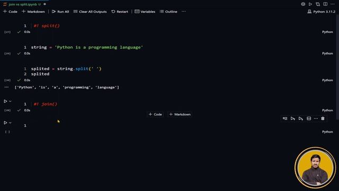Viewport: 339px width, 191px height.
Task: Expand run options for the join() cell
Action: (x=10, y=101)
